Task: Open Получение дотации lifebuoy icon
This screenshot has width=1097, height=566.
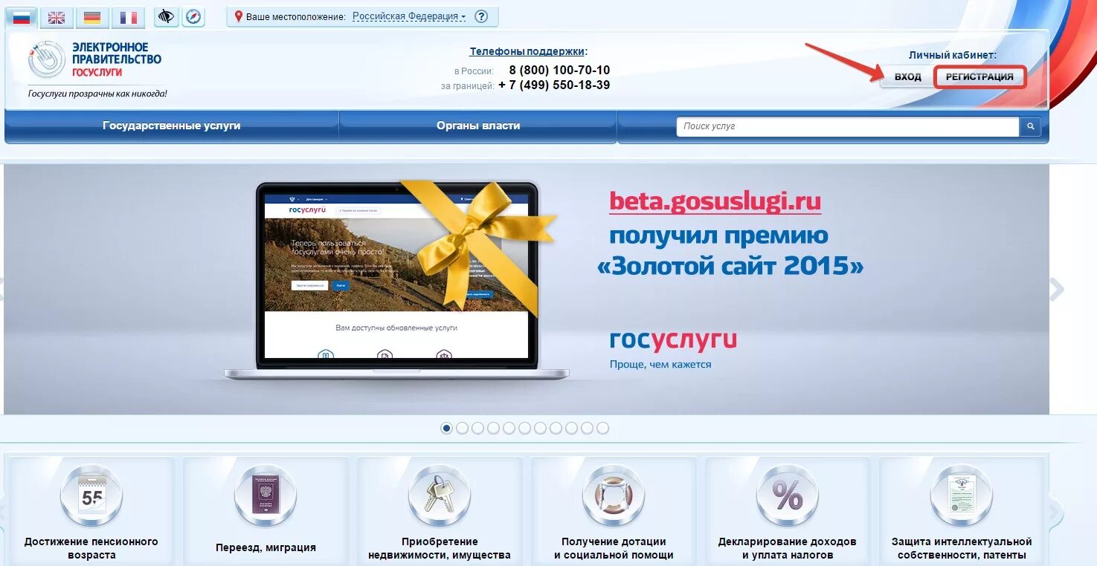Action: point(614,495)
